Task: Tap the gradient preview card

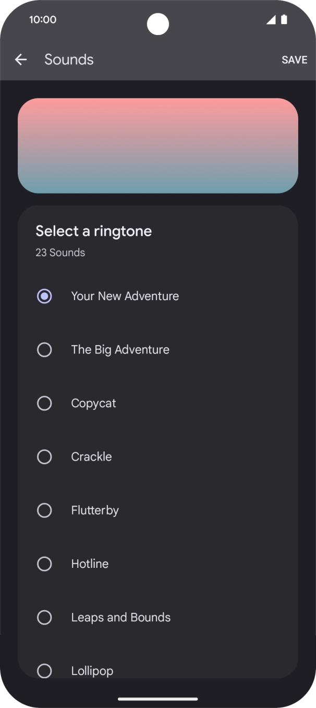Action: [158, 145]
